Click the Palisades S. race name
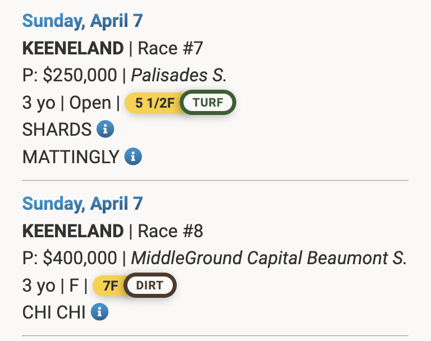The image size is (431, 341). pos(179,75)
